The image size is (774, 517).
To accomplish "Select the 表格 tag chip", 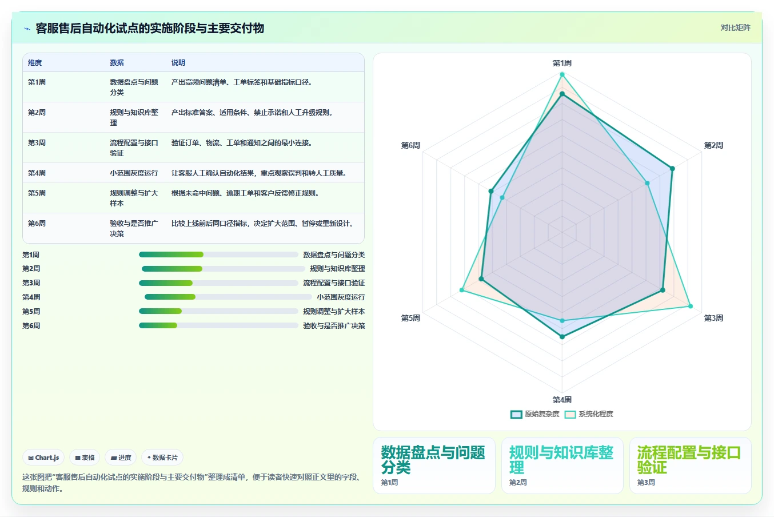I will [x=85, y=458].
